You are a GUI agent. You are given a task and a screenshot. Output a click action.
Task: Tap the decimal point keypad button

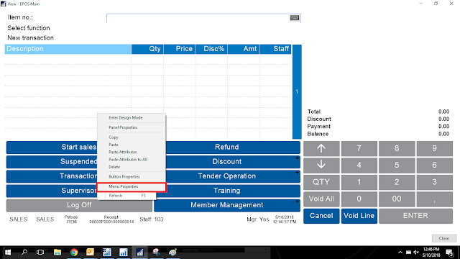click(434, 199)
